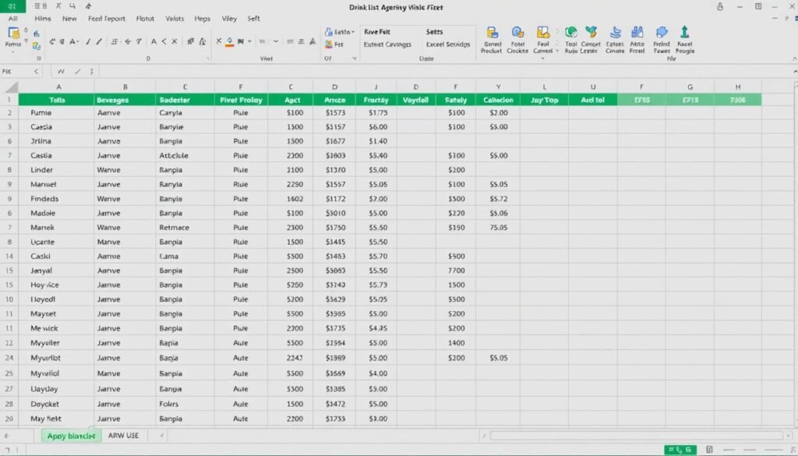Screen dimensions: 798x456
Task: Expand the name box dropdown
Action: click(36, 72)
